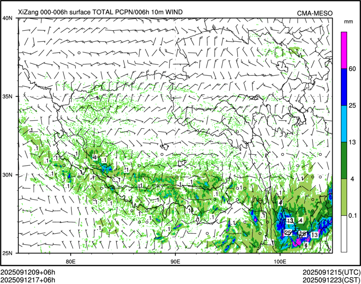Click the 80E longitude axis label
The height and width of the screenshot is (284, 361).
71,261
